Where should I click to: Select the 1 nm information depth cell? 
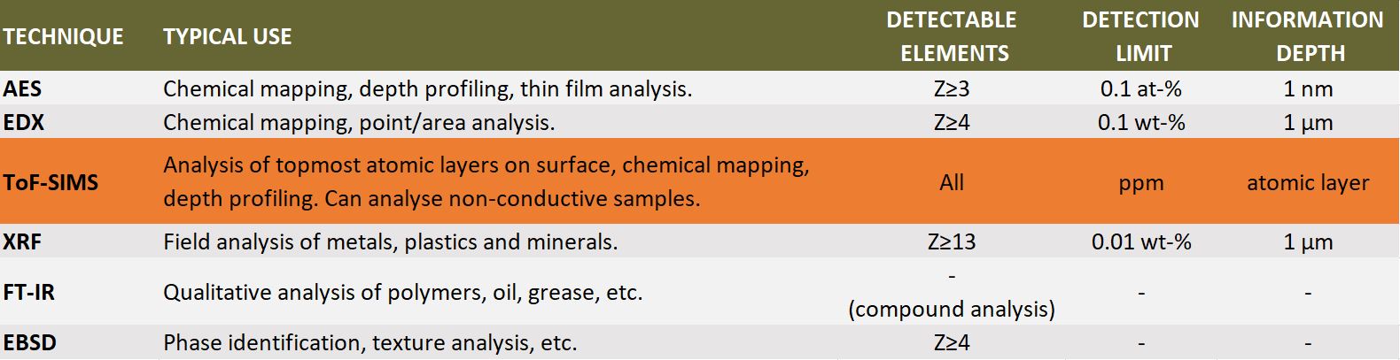coord(1308,88)
